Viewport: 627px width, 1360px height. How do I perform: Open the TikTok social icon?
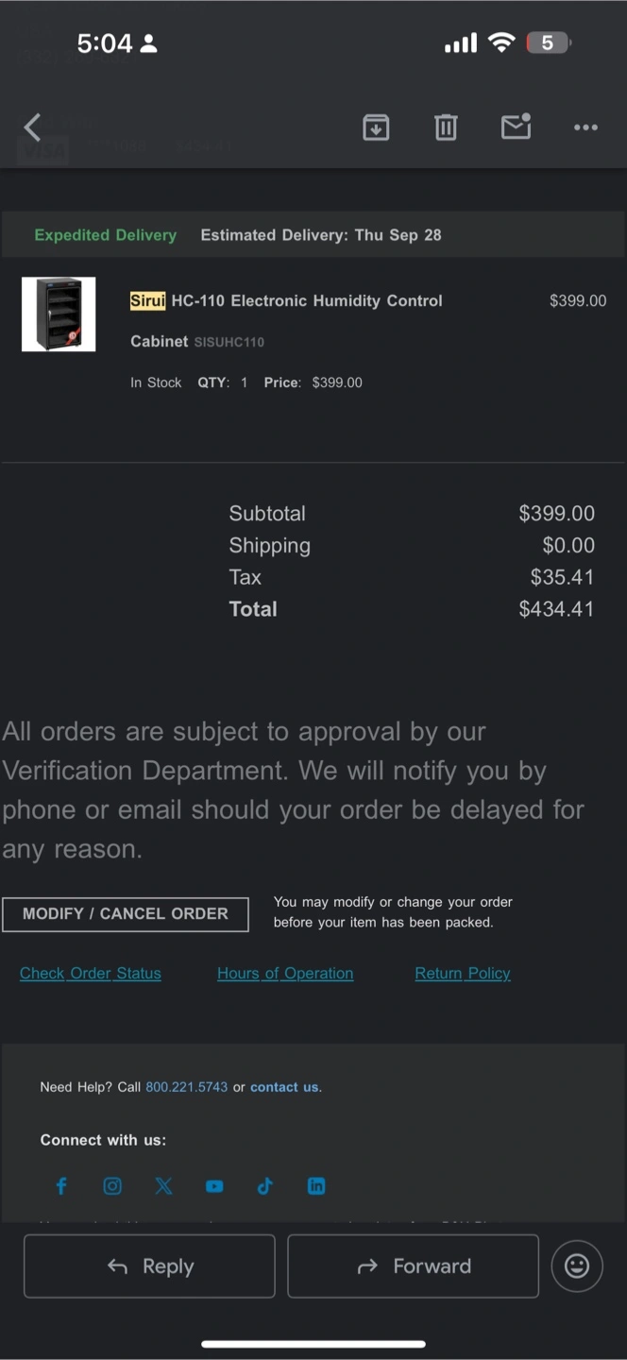(x=265, y=1186)
